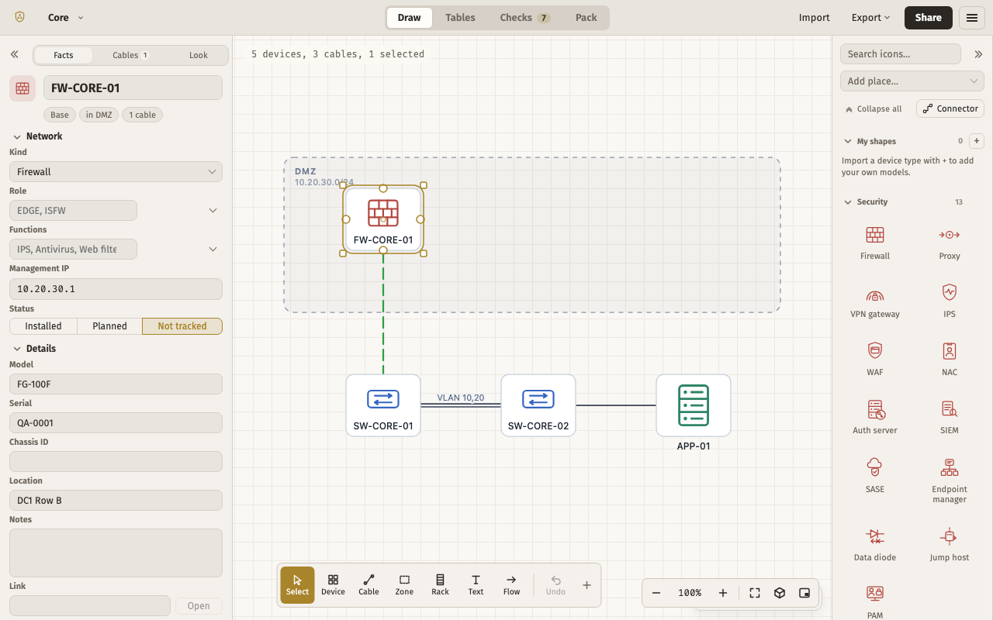Screen dimensions: 993x620
Task: Set status to Not tracked
Action: 182,326
